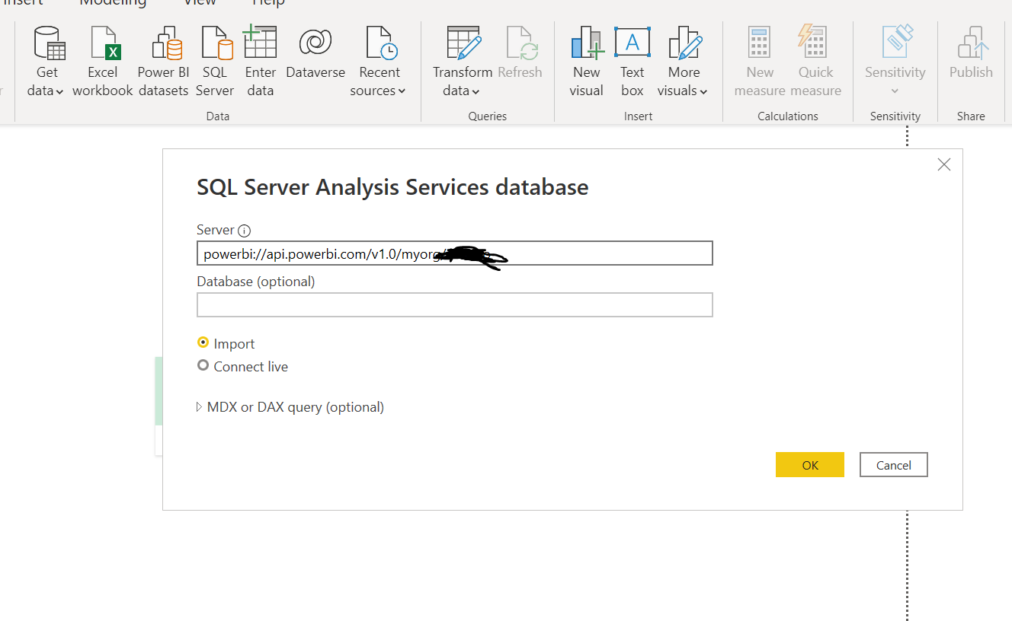Create a New measure
The image size is (1012, 621).
(x=760, y=62)
